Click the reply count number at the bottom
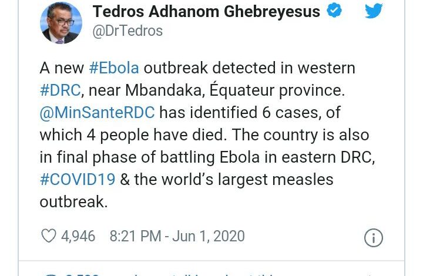Screen dimensions: 423x276 [x=82, y=274]
